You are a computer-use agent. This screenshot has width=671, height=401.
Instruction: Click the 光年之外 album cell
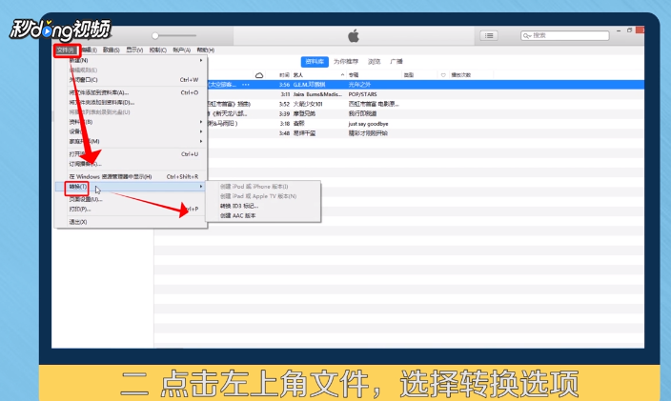[x=359, y=85]
